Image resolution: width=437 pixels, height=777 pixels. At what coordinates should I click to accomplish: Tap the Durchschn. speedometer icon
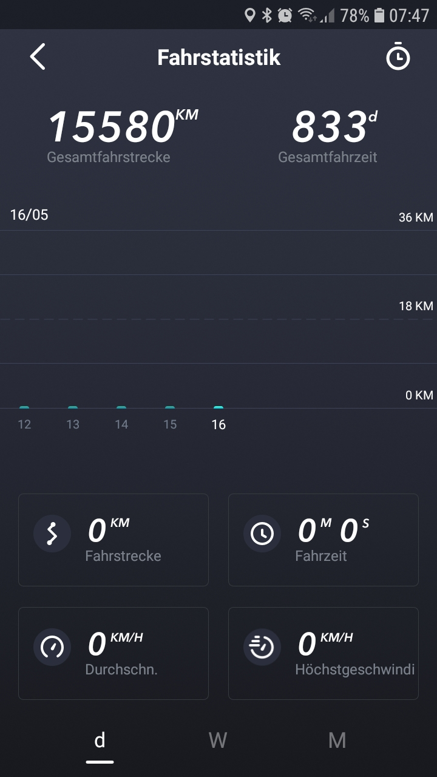tap(52, 647)
